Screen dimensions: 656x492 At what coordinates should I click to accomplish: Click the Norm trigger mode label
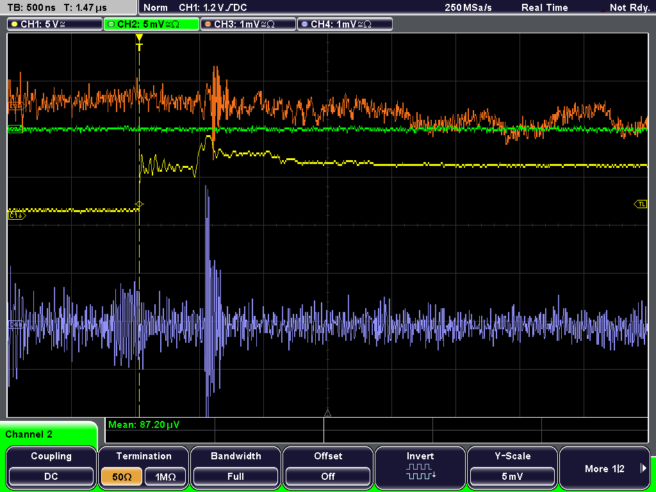155,8
